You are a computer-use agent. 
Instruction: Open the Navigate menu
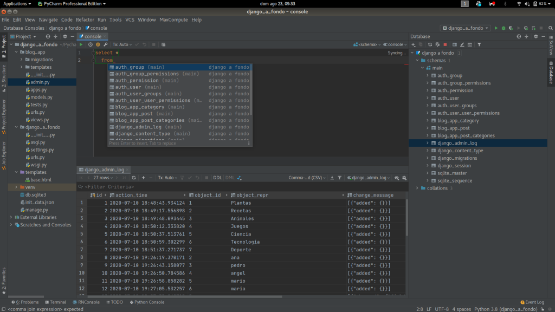click(x=48, y=20)
